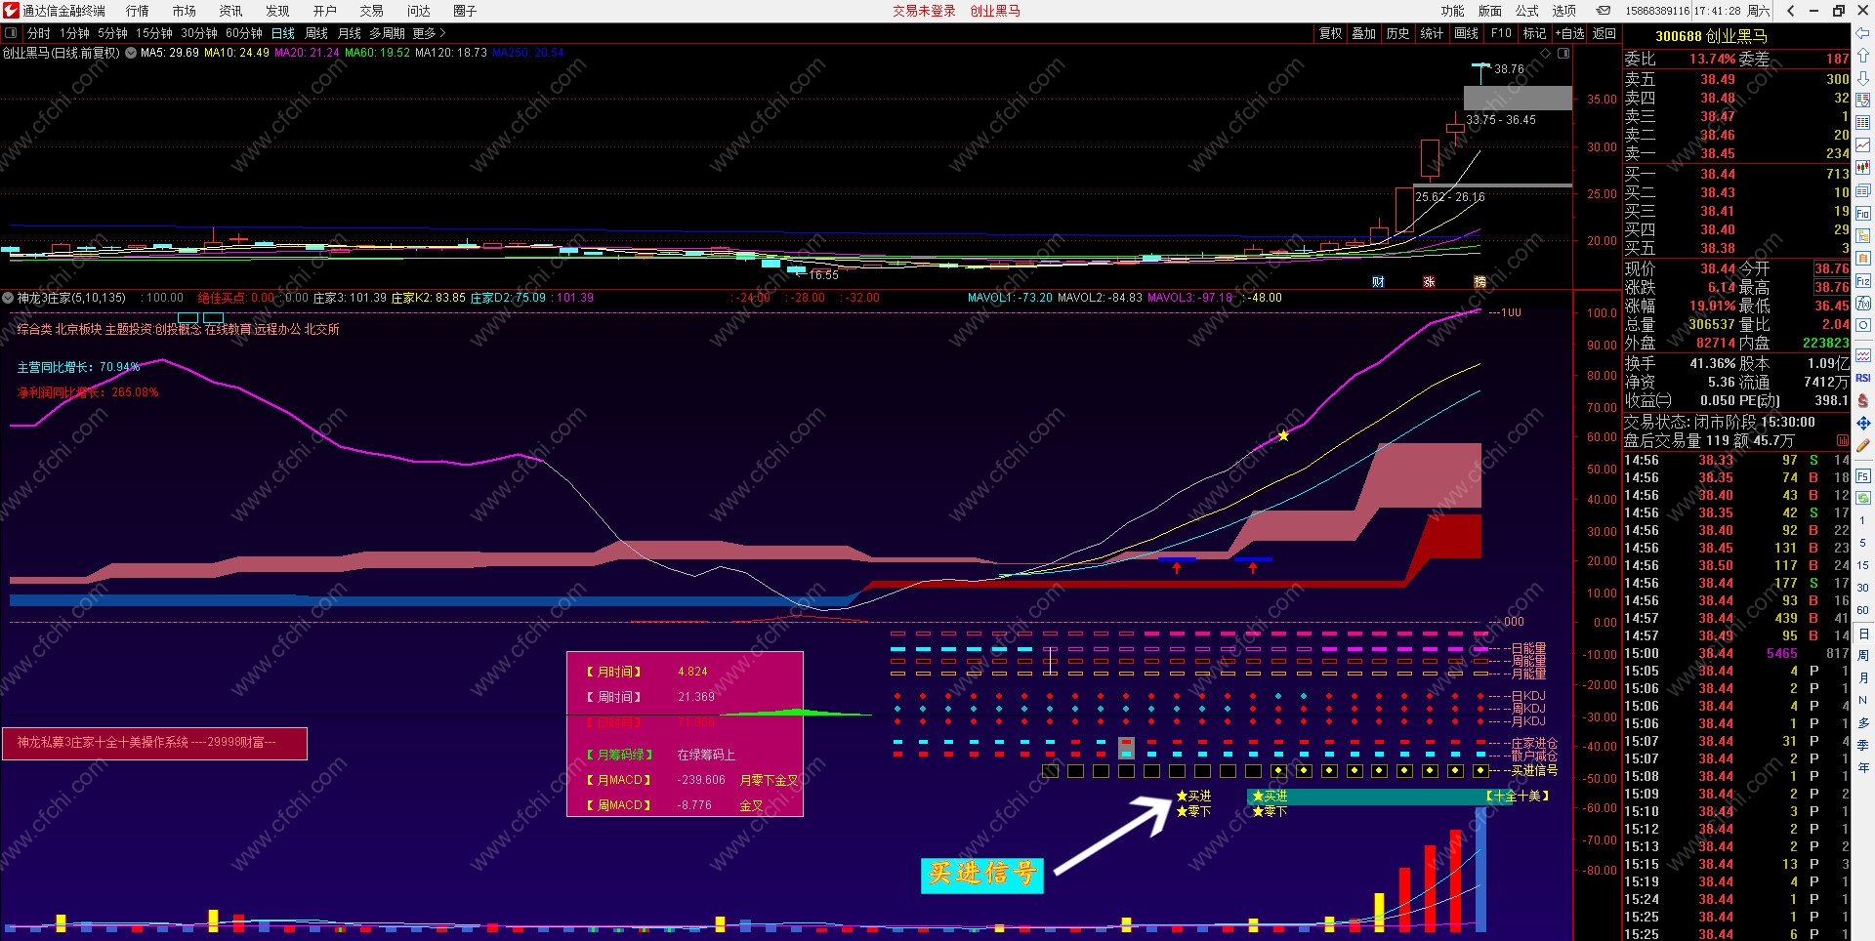Screen dimensions: 1875x941
Task: Switch to 30-minute period in sidebar
Action: pyautogui.click(x=1862, y=588)
